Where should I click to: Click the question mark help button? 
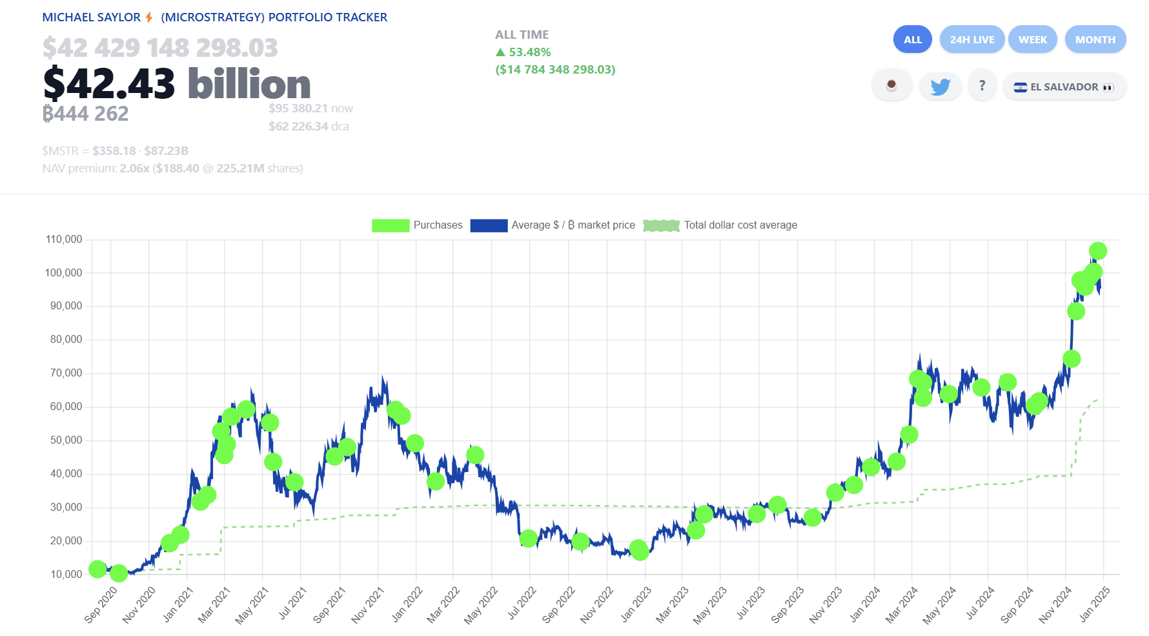click(x=982, y=86)
